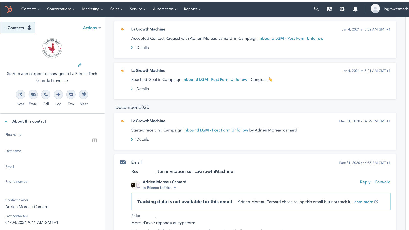Open the notifications bell
Screen dimensions: 409x230
(x=355, y=9)
